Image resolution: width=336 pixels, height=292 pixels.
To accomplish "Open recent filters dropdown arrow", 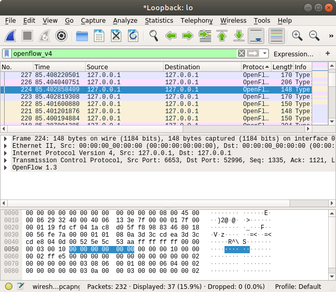I will tap(265, 53).
